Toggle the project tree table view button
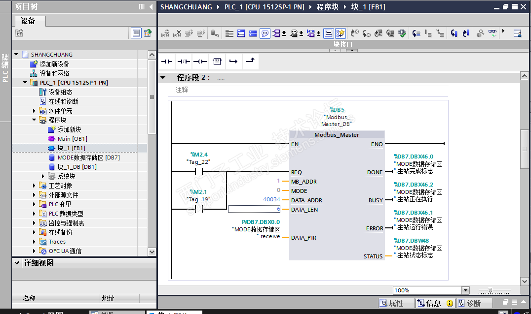Viewport: 531px width, 314px height. point(136,33)
